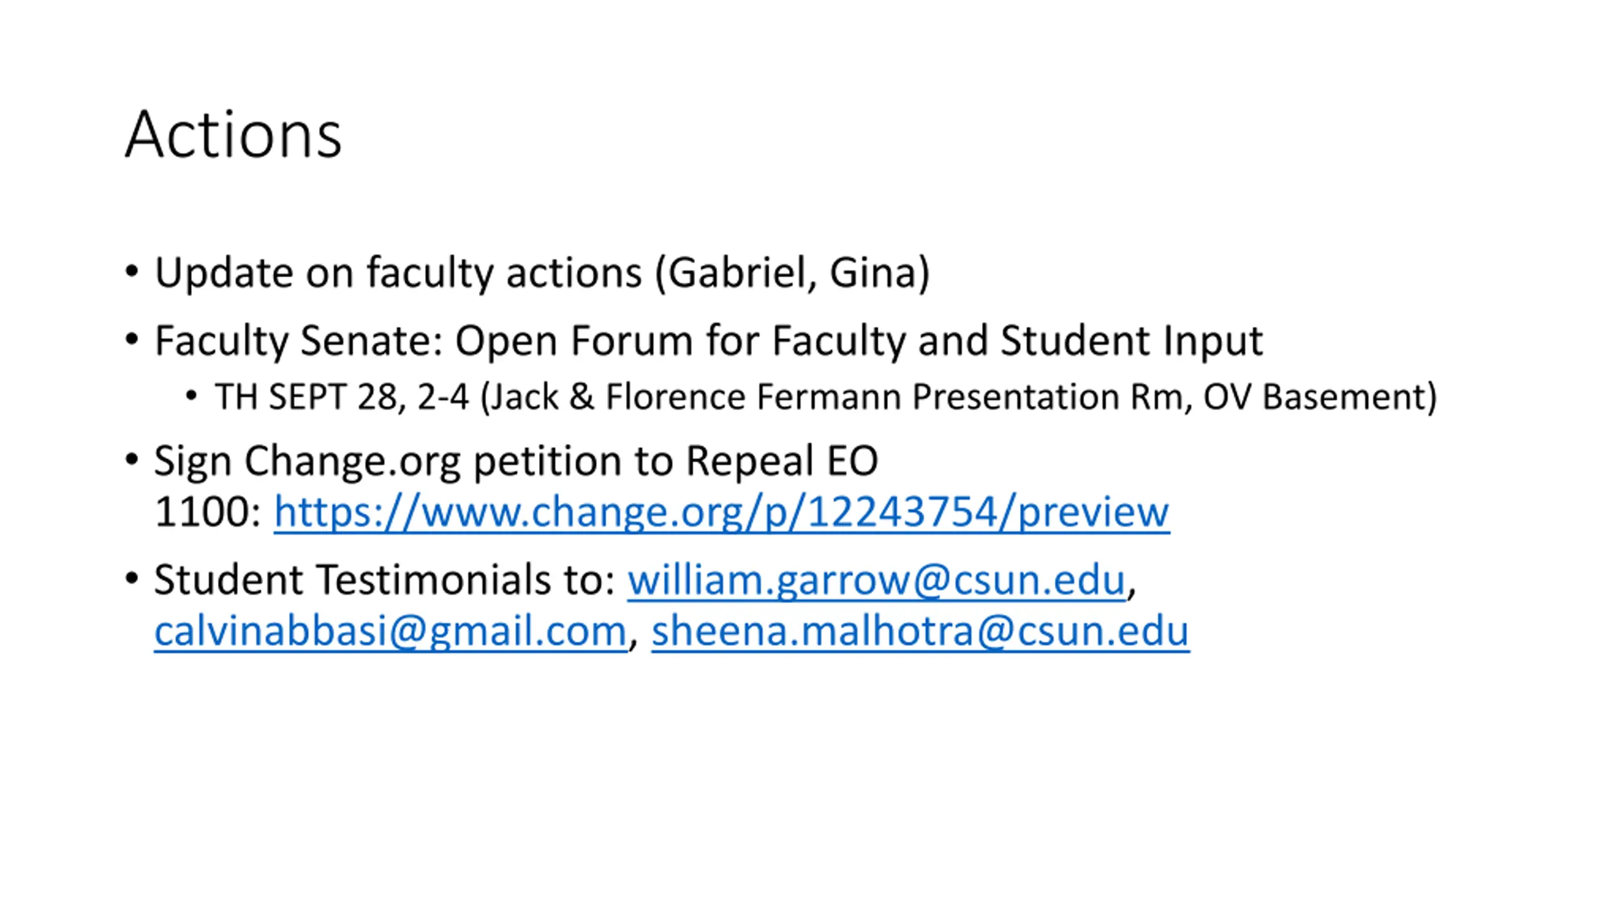Image resolution: width=1620 pixels, height=911 pixels.
Task: Click the bullet point before Student Testimonials
Action: coord(132,578)
